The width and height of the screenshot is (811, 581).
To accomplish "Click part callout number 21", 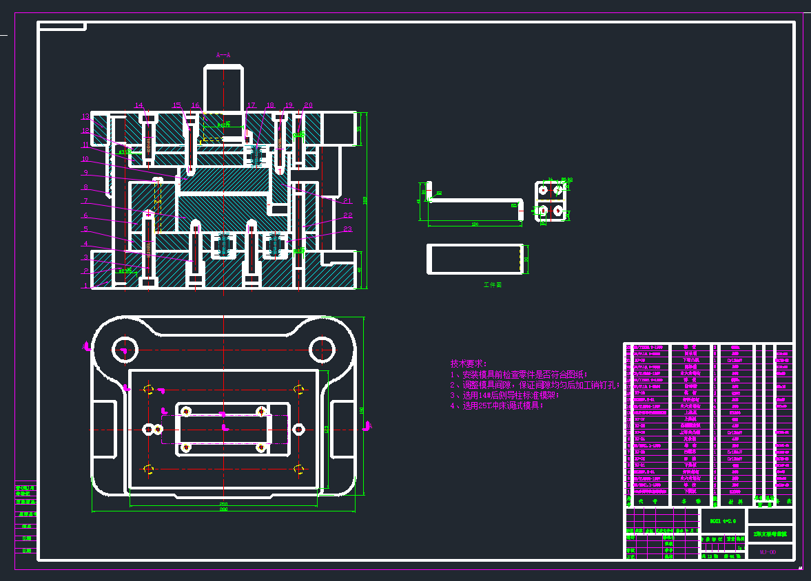I will [347, 200].
